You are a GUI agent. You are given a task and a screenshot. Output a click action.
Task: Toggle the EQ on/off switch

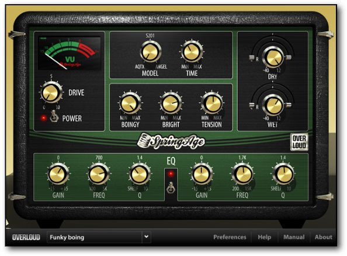[171, 188]
